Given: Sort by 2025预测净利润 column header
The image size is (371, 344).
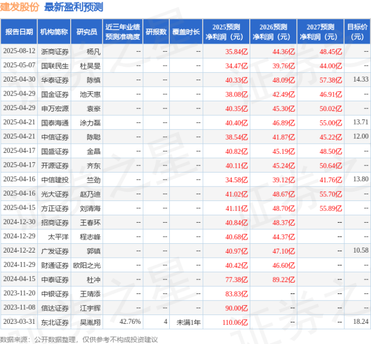Looking at the screenshot, I should [227, 32].
